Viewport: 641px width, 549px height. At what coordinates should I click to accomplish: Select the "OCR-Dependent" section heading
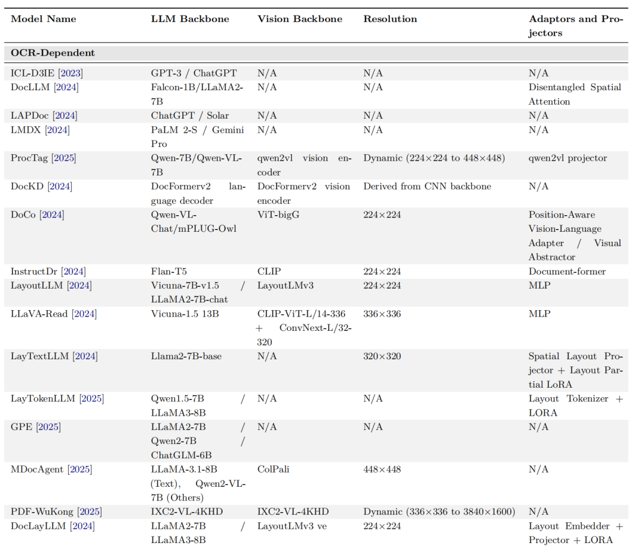[x=53, y=53]
